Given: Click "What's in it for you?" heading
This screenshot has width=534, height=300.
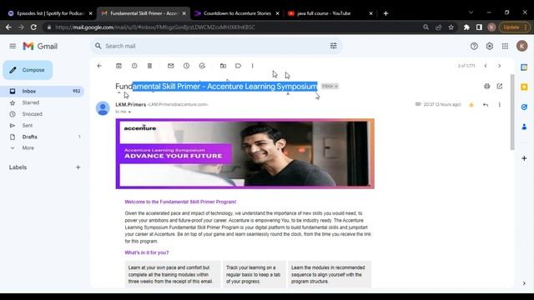Looking at the screenshot, I should (147, 252).
